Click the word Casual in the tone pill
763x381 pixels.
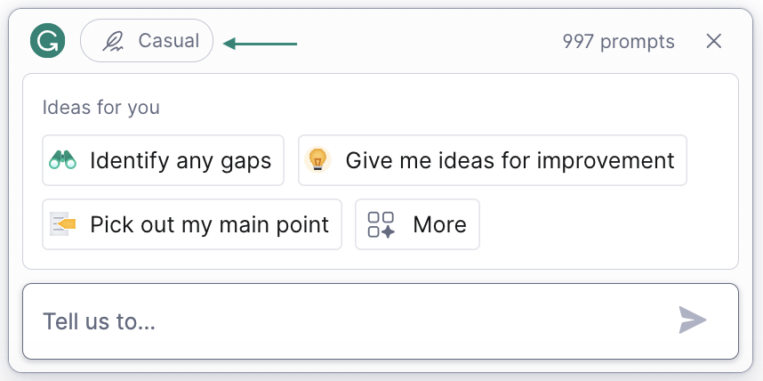169,41
